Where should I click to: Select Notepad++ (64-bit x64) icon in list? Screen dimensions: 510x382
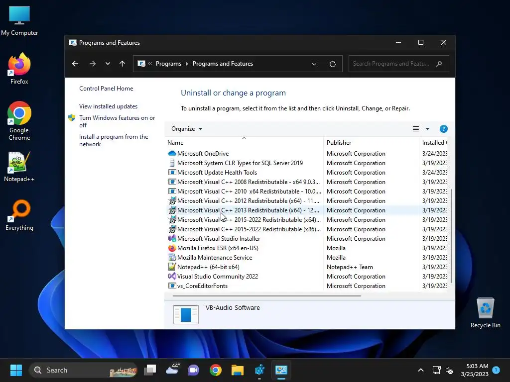click(172, 267)
